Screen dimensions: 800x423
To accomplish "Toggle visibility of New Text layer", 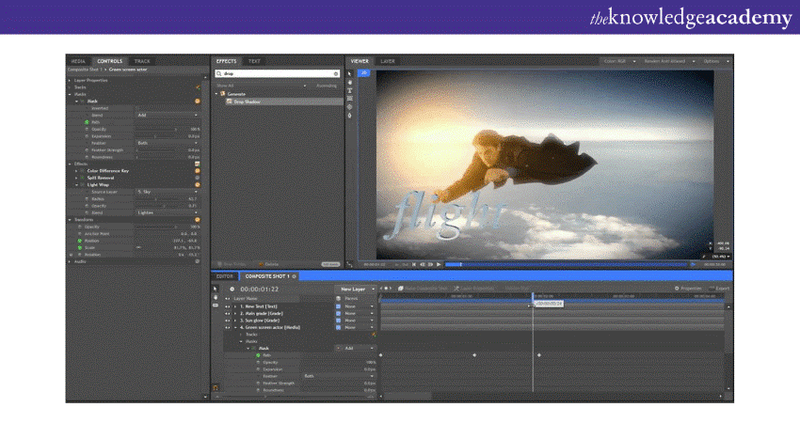I will 228,306.
